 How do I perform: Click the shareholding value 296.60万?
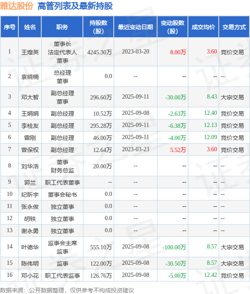click(x=101, y=97)
